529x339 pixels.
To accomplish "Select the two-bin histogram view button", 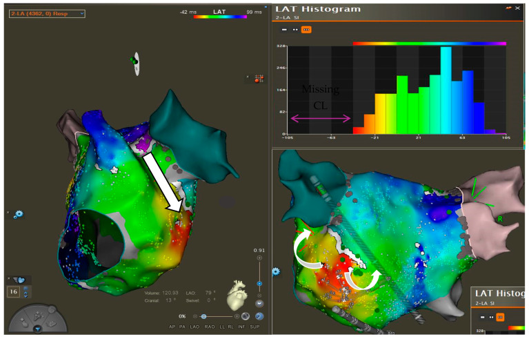I will [295, 30].
